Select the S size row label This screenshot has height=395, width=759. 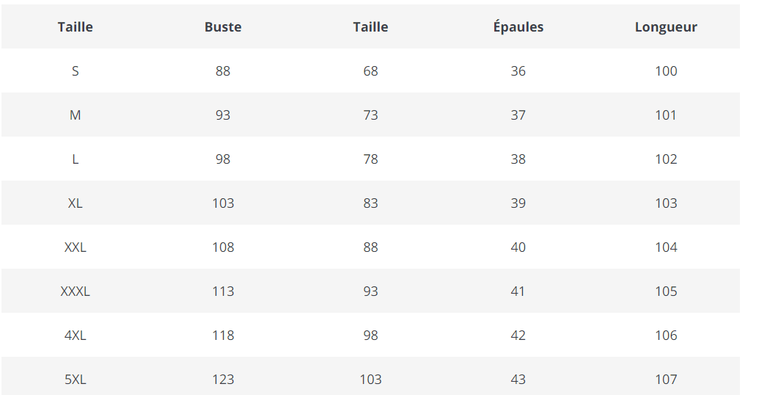click(76, 71)
